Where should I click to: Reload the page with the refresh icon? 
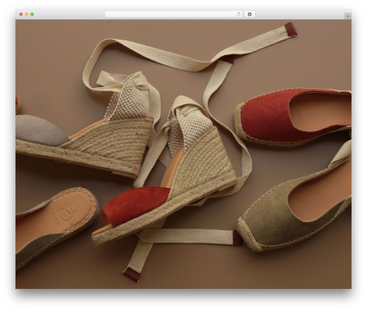pos(239,15)
